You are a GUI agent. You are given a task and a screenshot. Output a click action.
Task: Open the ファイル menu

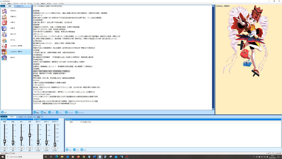click(3, 4)
